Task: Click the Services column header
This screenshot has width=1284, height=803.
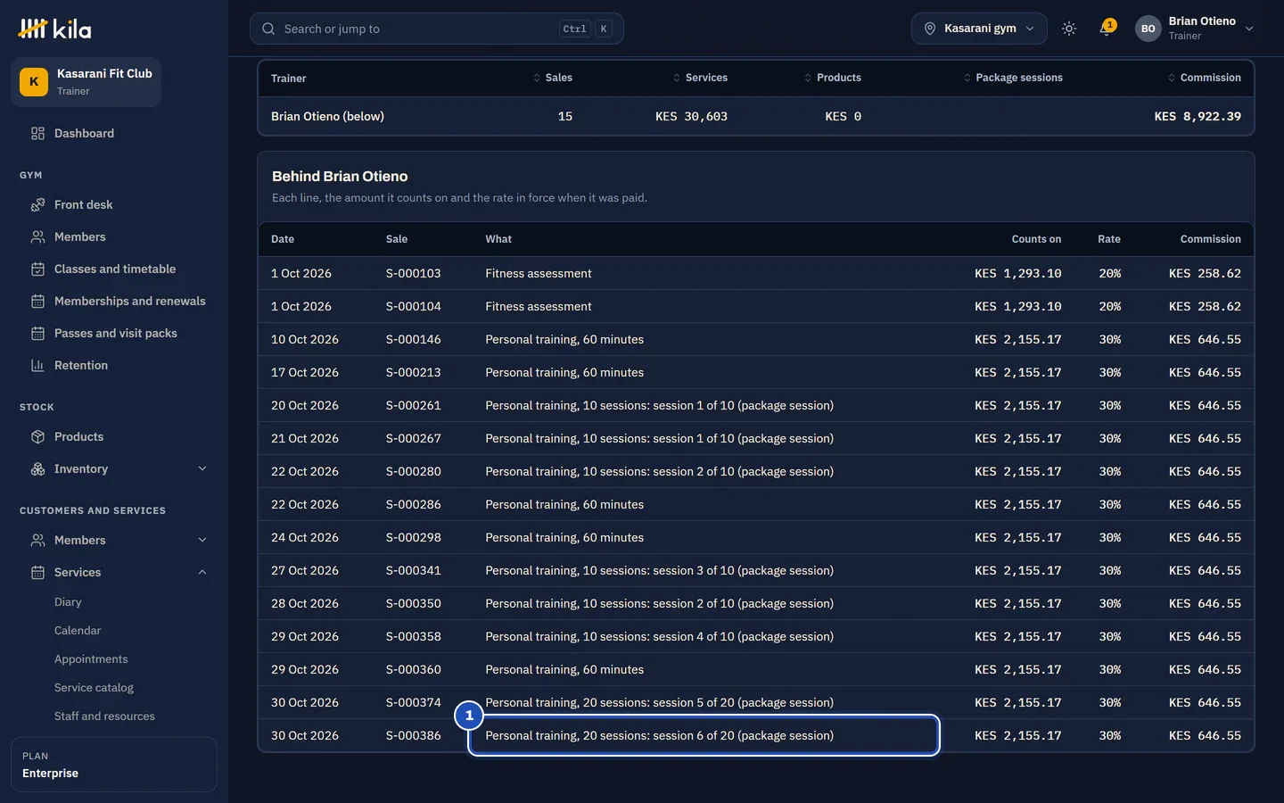Action: 700,78
